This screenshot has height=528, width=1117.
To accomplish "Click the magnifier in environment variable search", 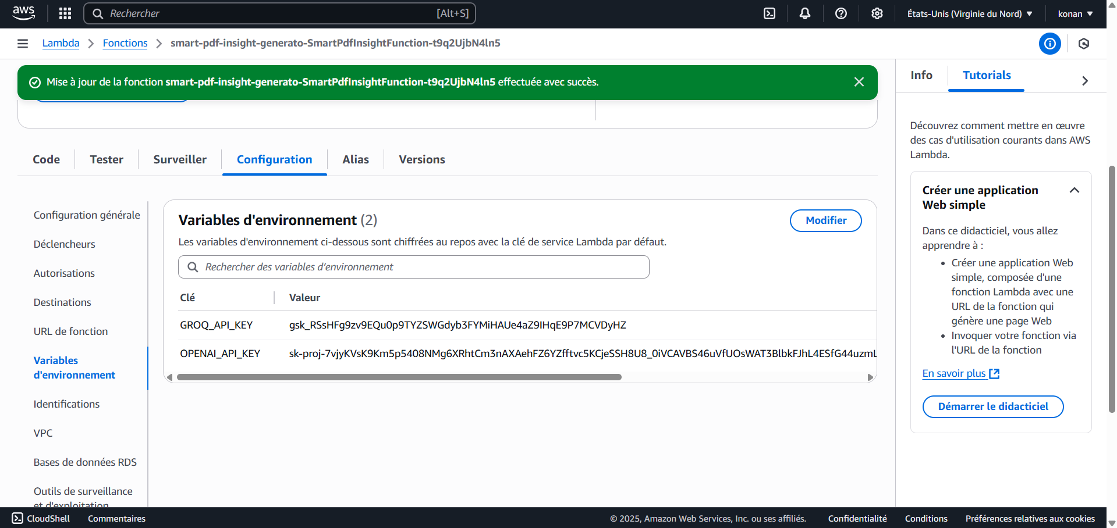I will click(193, 267).
